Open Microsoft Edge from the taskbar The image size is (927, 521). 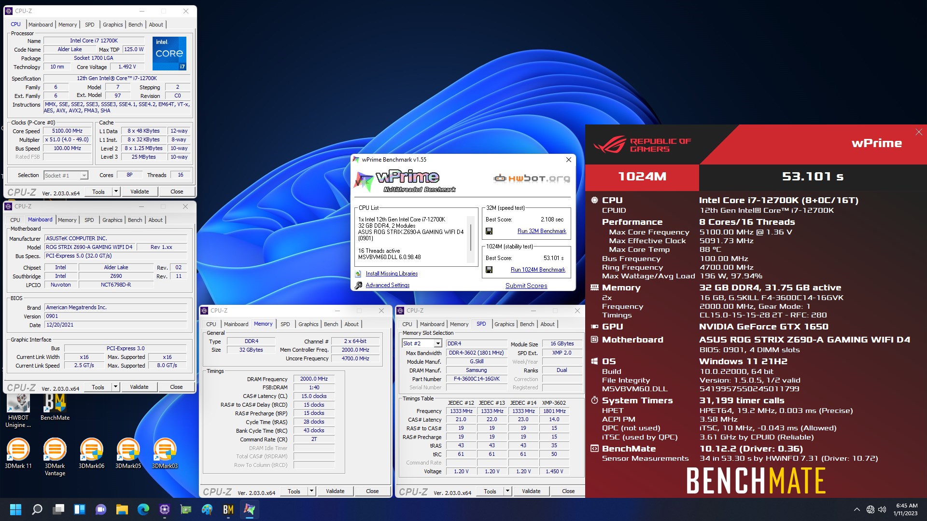click(x=143, y=509)
